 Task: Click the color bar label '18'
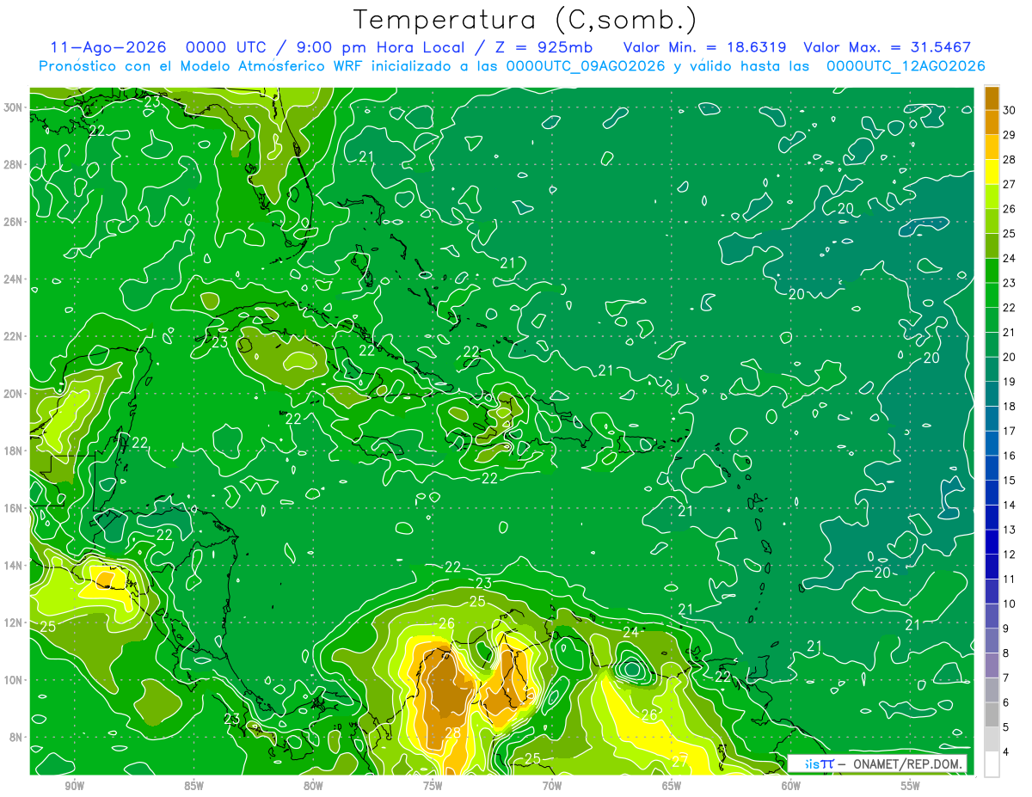[x=1009, y=407]
